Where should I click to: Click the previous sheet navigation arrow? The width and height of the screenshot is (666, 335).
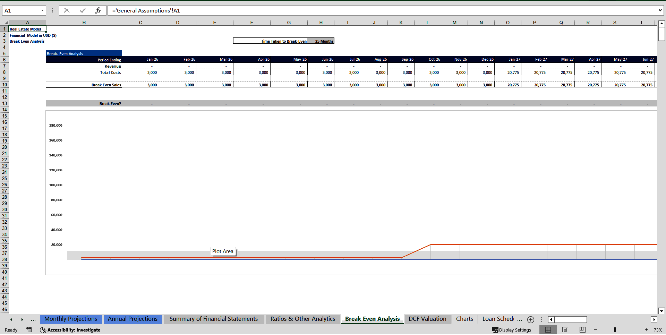pyautogui.click(x=11, y=319)
